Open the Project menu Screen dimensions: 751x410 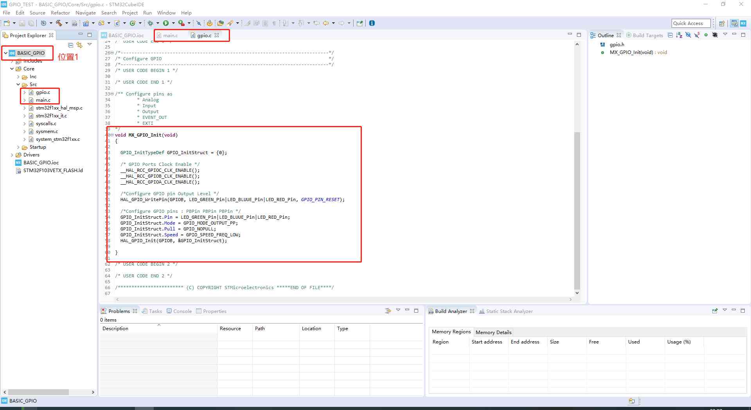[129, 13]
